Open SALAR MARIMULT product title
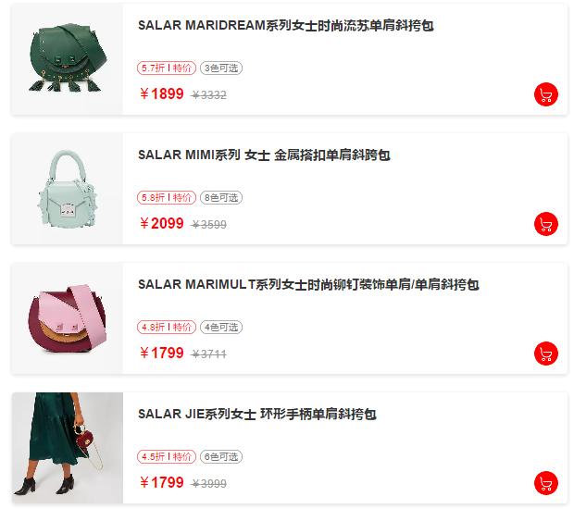 point(308,285)
